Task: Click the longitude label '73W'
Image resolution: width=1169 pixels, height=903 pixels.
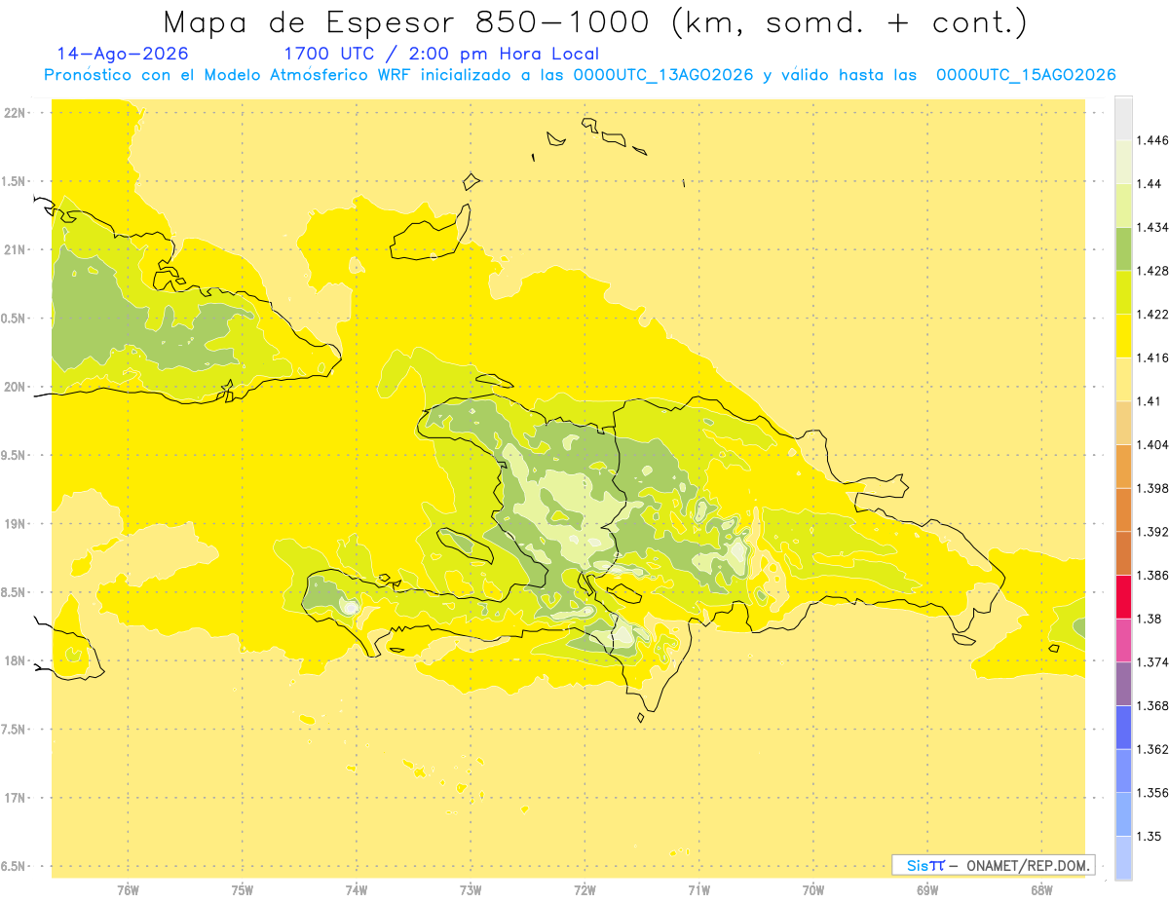Action: click(471, 890)
